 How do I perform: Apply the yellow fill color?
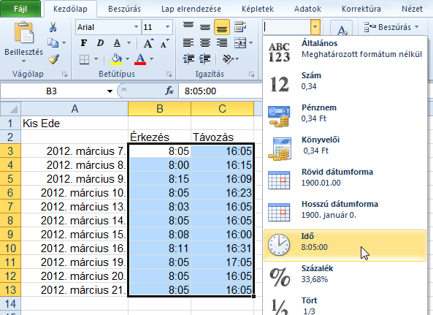[116, 59]
